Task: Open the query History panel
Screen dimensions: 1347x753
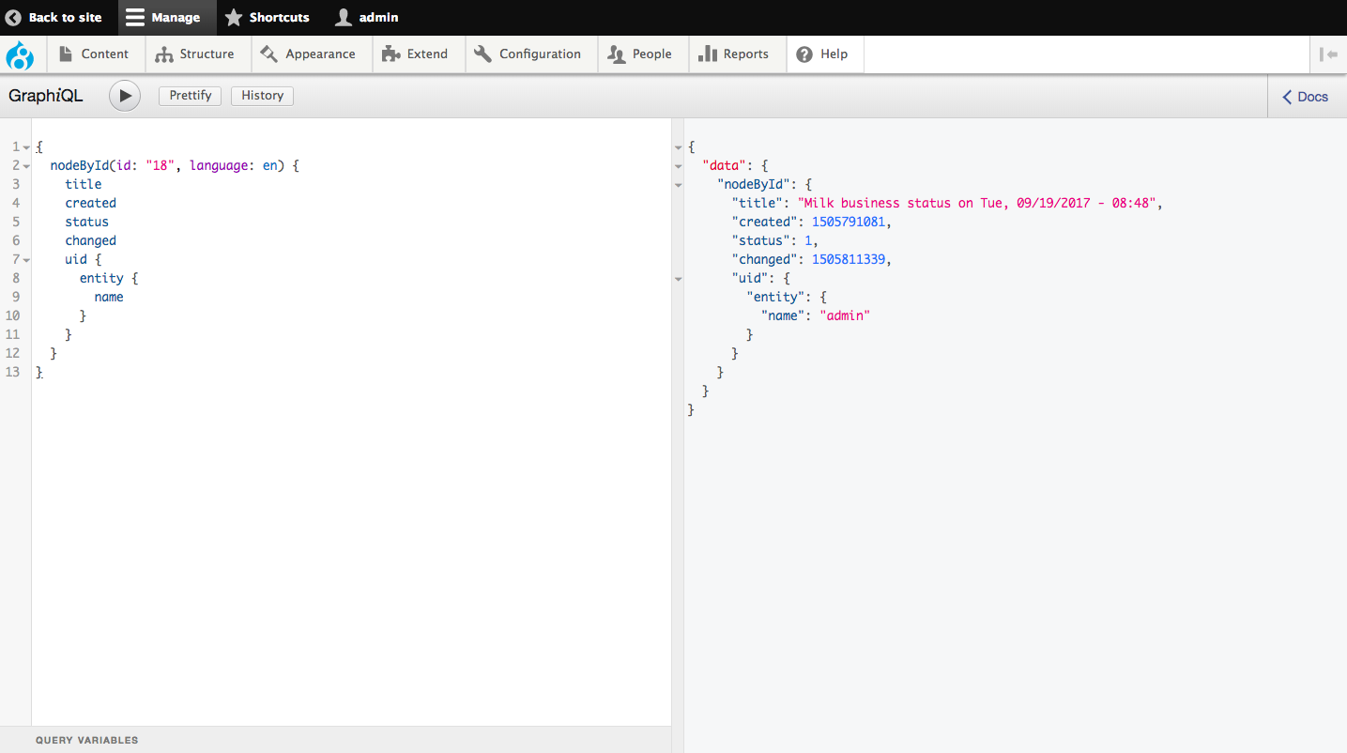Action: 261,95
